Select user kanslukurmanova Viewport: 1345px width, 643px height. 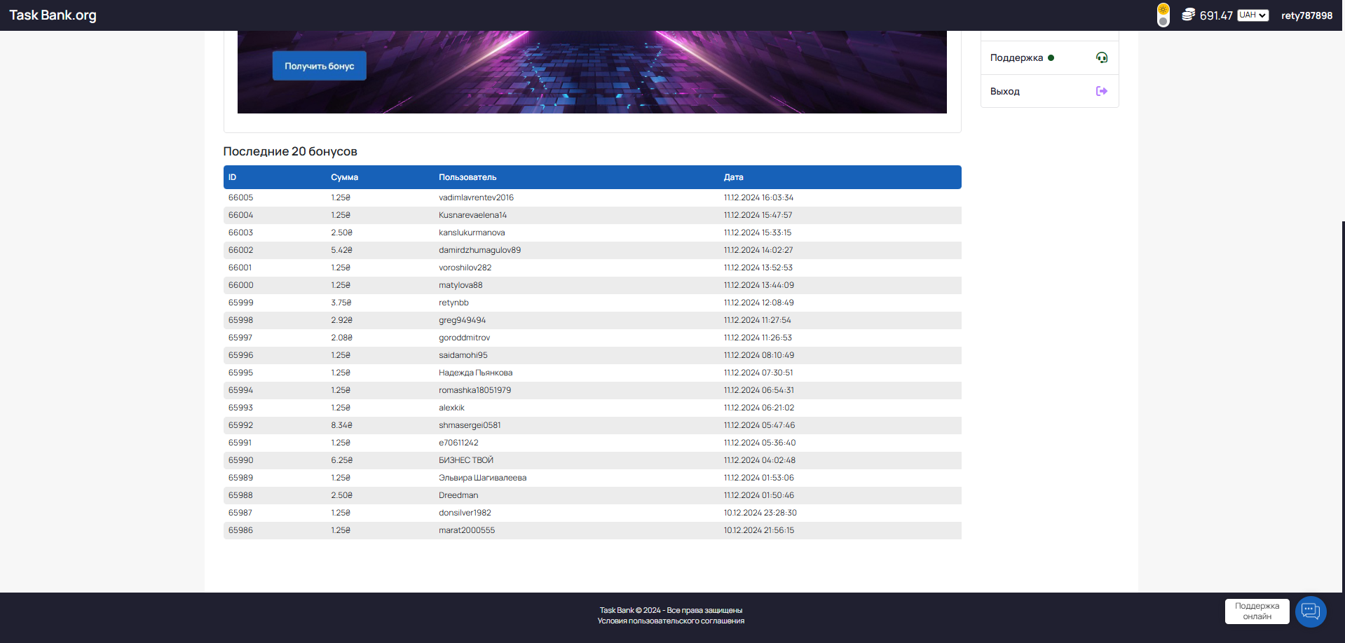pyautogui.click(x=472, y=233)
